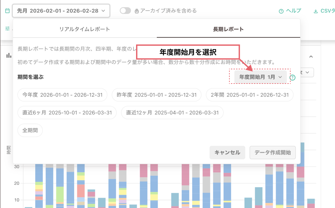This screenshot has width=335, height=208.
Task: Select the 今年度 period option
Action: pos(62,95)
